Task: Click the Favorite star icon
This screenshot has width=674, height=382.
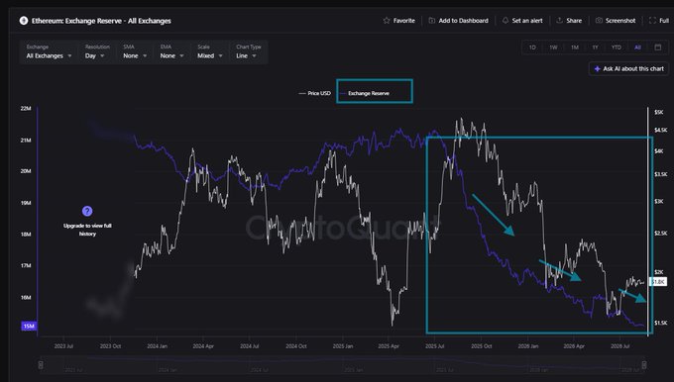Action: (x=387, y=21)
